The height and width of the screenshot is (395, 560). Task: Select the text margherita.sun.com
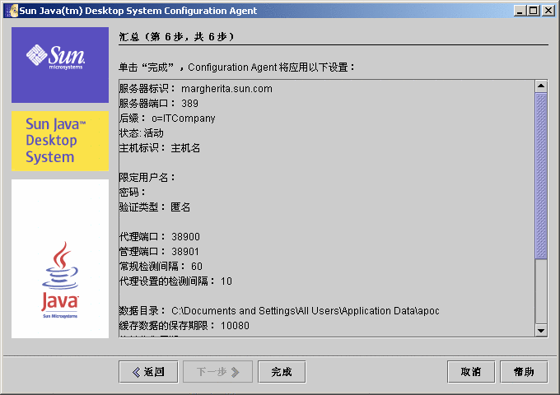coord(226,89)
